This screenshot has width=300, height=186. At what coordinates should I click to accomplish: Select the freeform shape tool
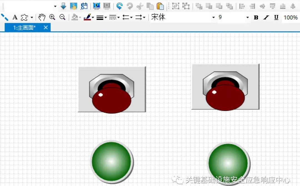tap(24, 17)
